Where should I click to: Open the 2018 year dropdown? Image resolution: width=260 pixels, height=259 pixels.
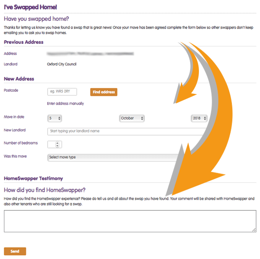199,118
